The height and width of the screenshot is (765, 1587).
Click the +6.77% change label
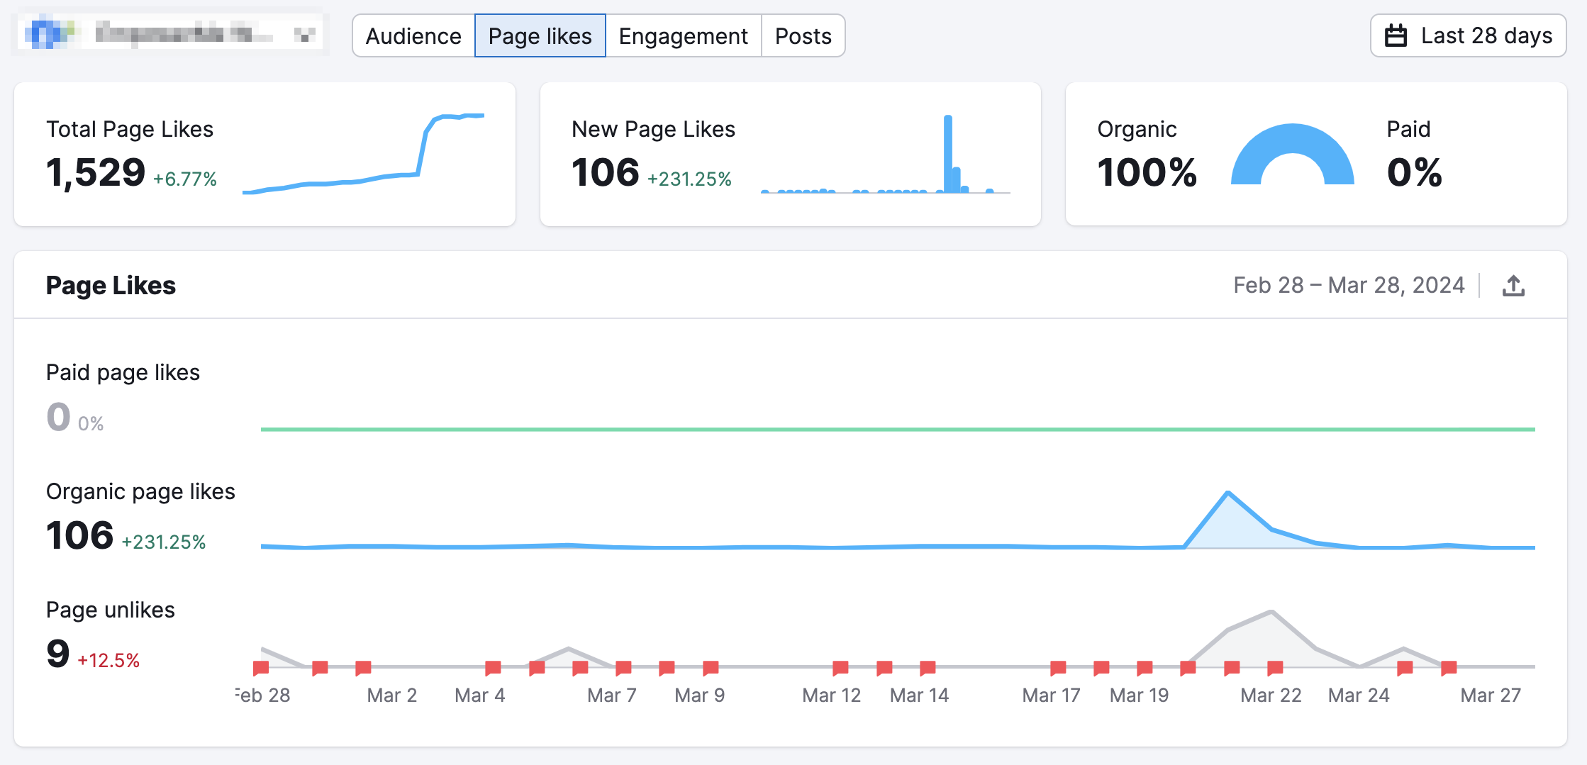point(185,179)
